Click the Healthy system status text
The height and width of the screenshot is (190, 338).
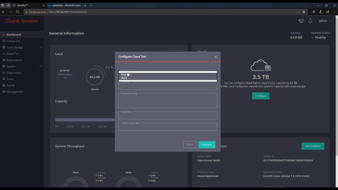pyautogui.click(x=321, y=37)
